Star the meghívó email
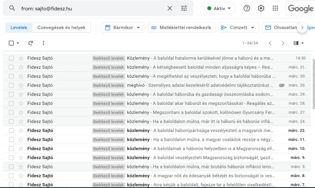Image resolution: width=315 pixels, height=188 pixels. point(21,85)
